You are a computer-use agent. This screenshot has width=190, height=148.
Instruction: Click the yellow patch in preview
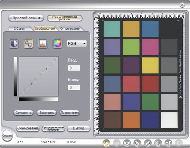pos(150,65)
